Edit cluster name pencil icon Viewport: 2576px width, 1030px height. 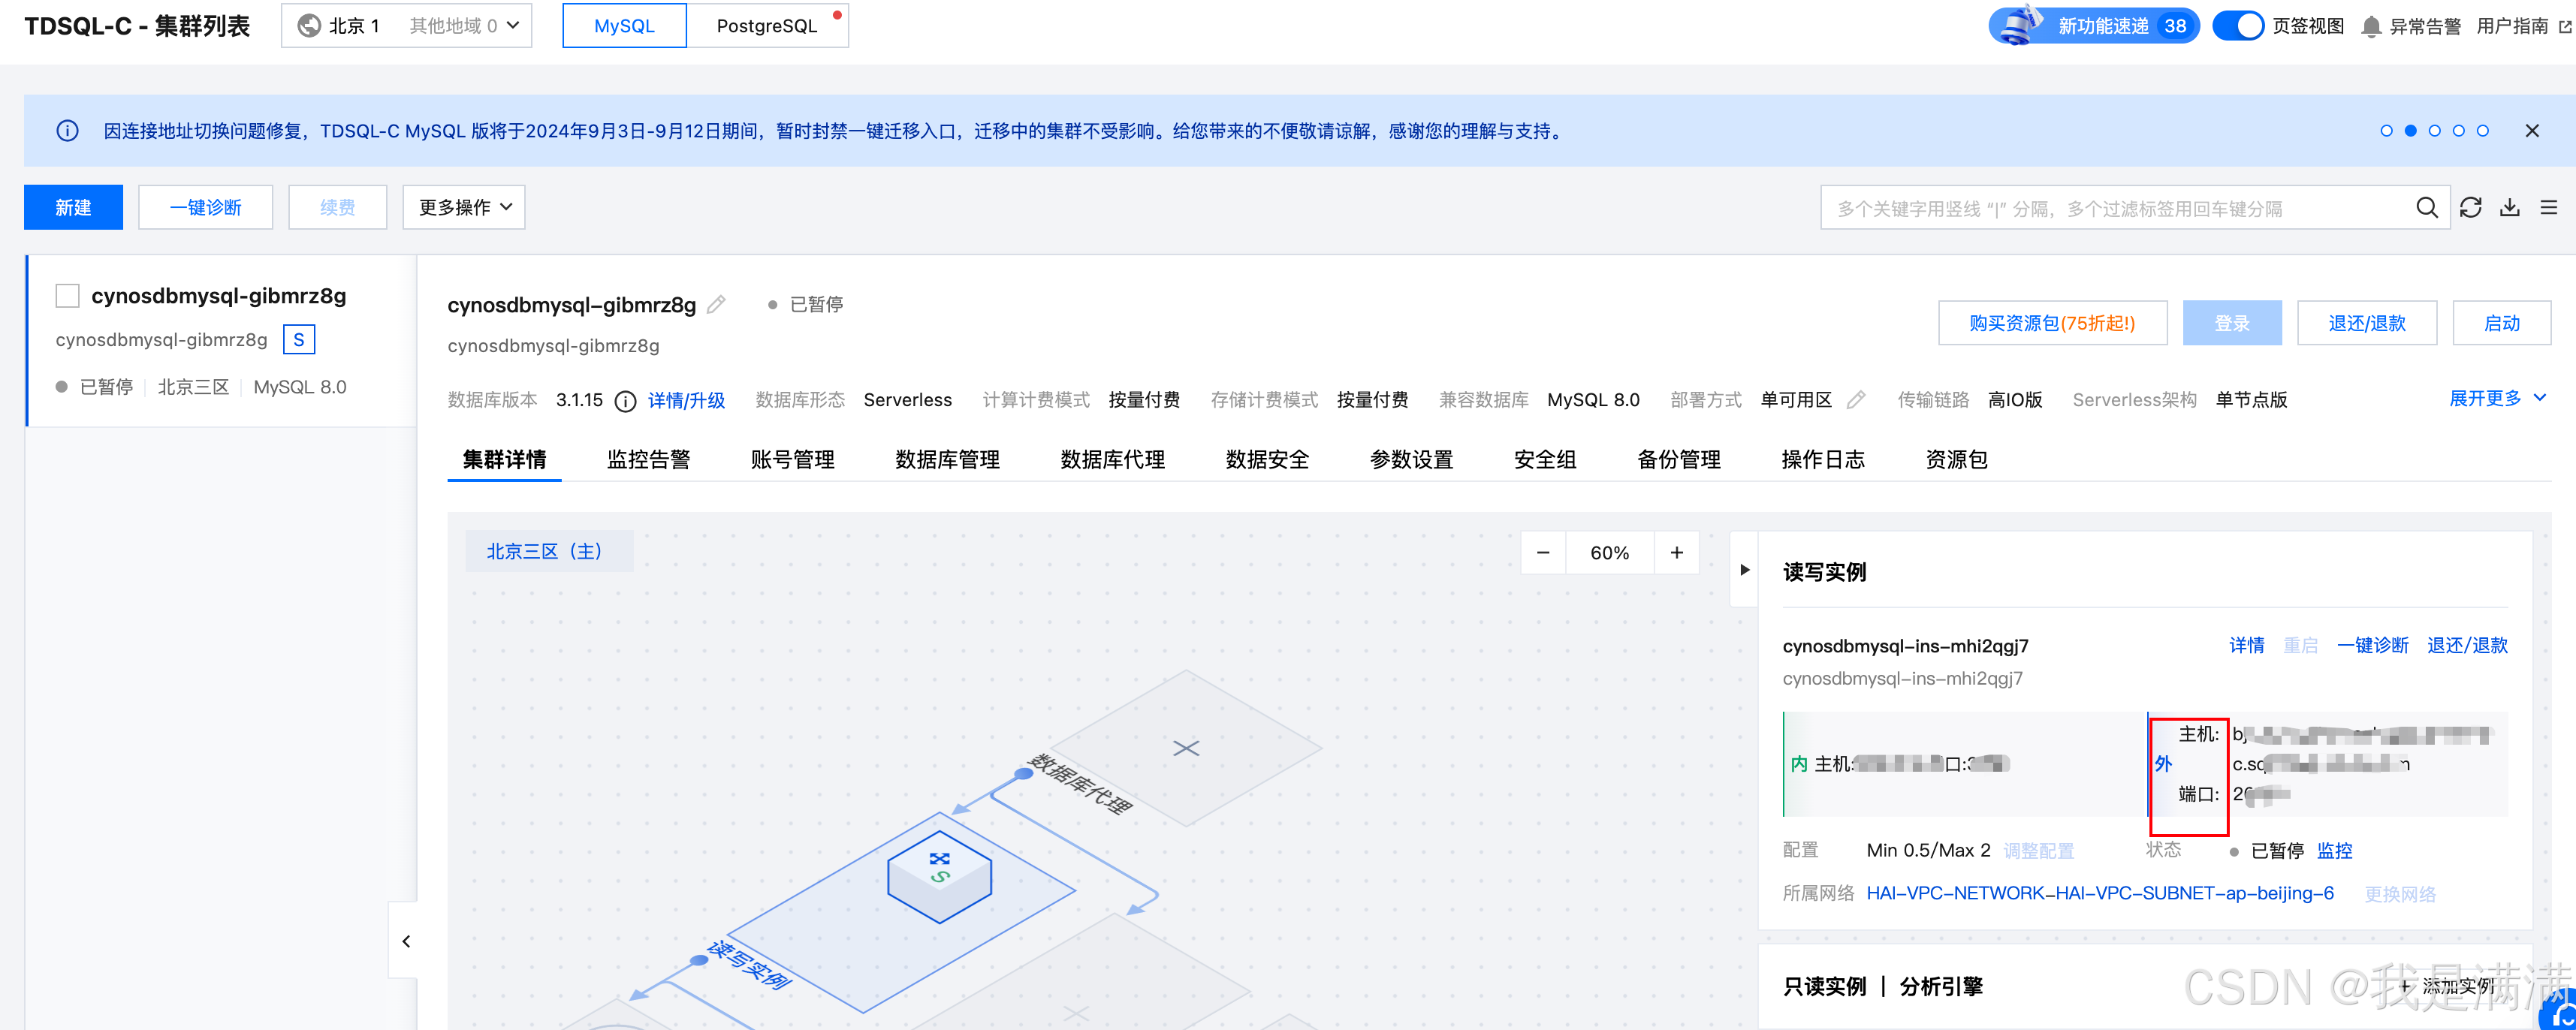pyautogui.click(x=716, y=305)
